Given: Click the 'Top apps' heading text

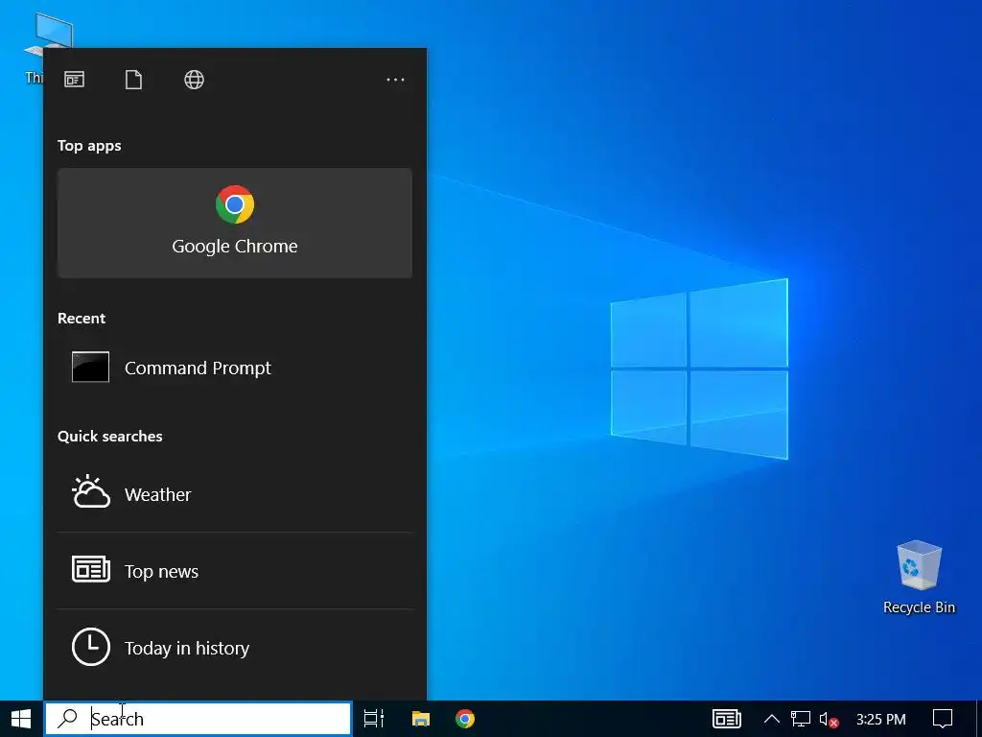Looking at the screenshot, I should 89,146.
